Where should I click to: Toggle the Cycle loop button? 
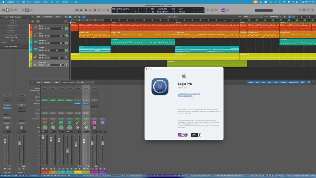click(x=108, y=10)
